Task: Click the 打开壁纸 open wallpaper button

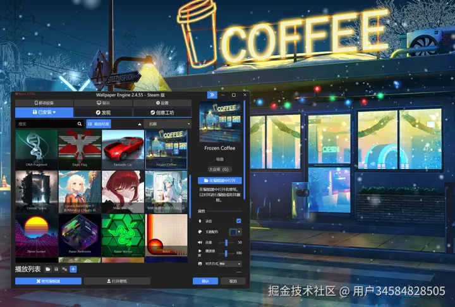Action: tap(118, 281)
